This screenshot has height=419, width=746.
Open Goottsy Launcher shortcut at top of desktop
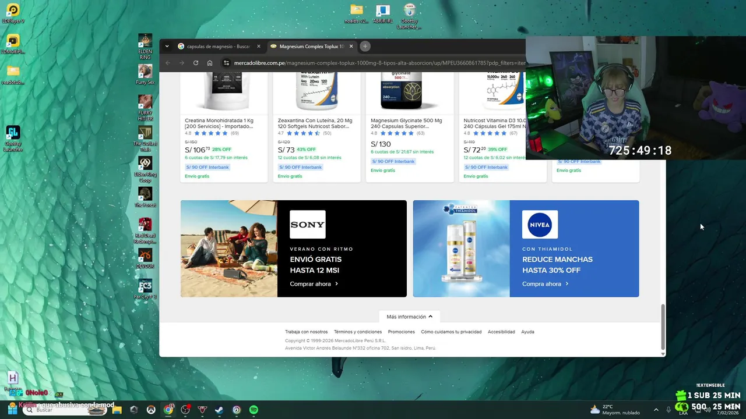(409, 16)
